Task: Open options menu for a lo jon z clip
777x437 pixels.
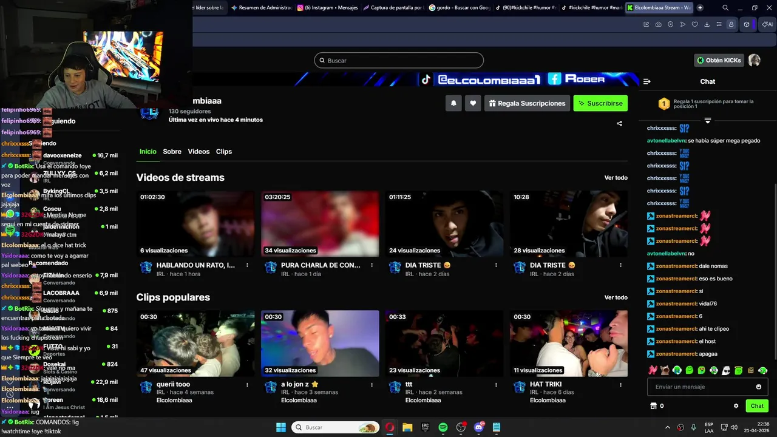Action: (372, 385)
